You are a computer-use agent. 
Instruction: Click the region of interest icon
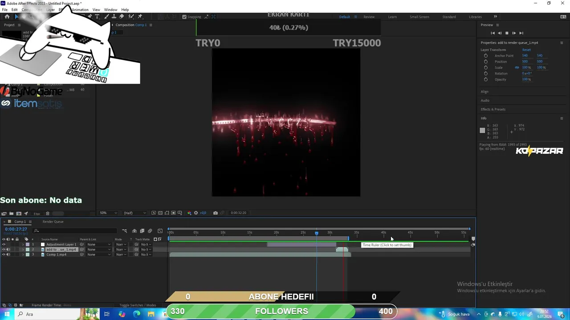[x=173, y=213]
